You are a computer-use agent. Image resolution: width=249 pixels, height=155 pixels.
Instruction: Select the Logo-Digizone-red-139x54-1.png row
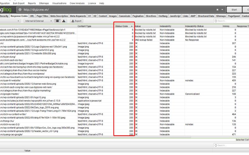pos(125,47)
